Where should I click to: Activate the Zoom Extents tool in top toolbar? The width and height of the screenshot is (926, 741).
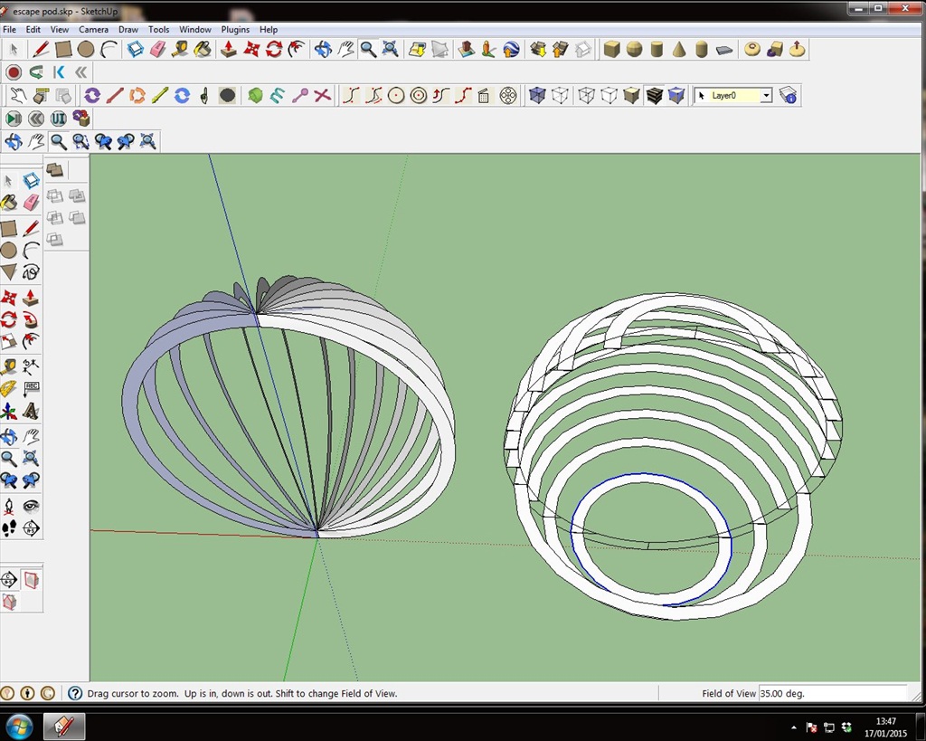click(390, 49)
